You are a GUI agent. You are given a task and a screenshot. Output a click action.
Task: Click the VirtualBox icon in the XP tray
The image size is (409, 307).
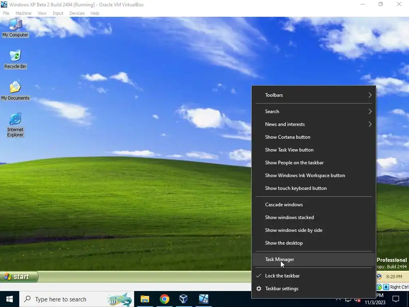click(x=379, y=277)
